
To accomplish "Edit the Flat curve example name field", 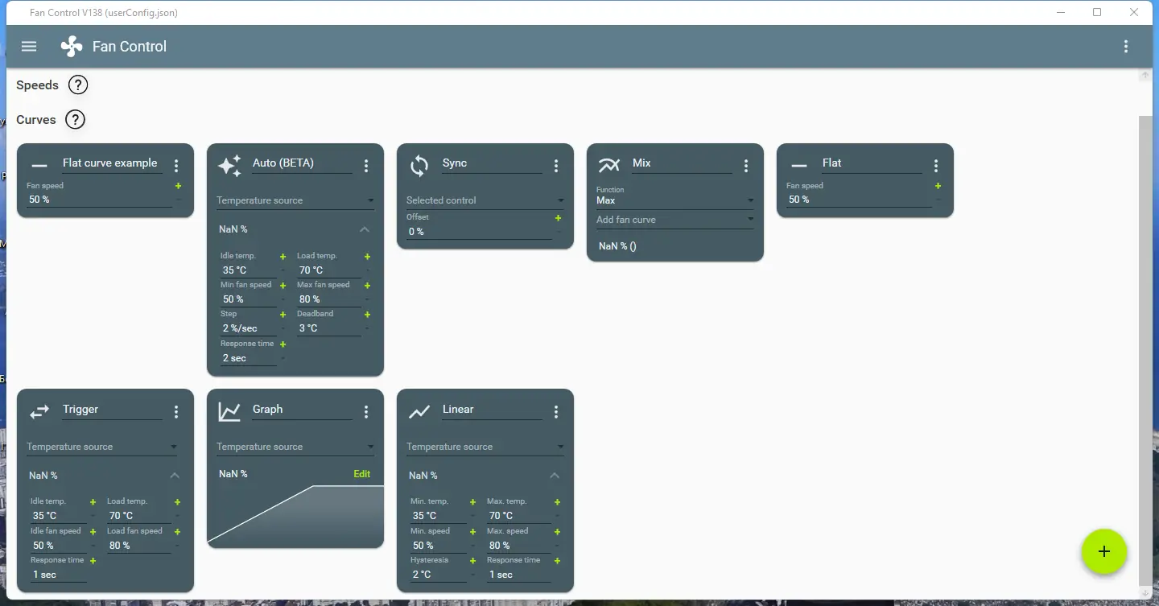I will coord(110,163).
